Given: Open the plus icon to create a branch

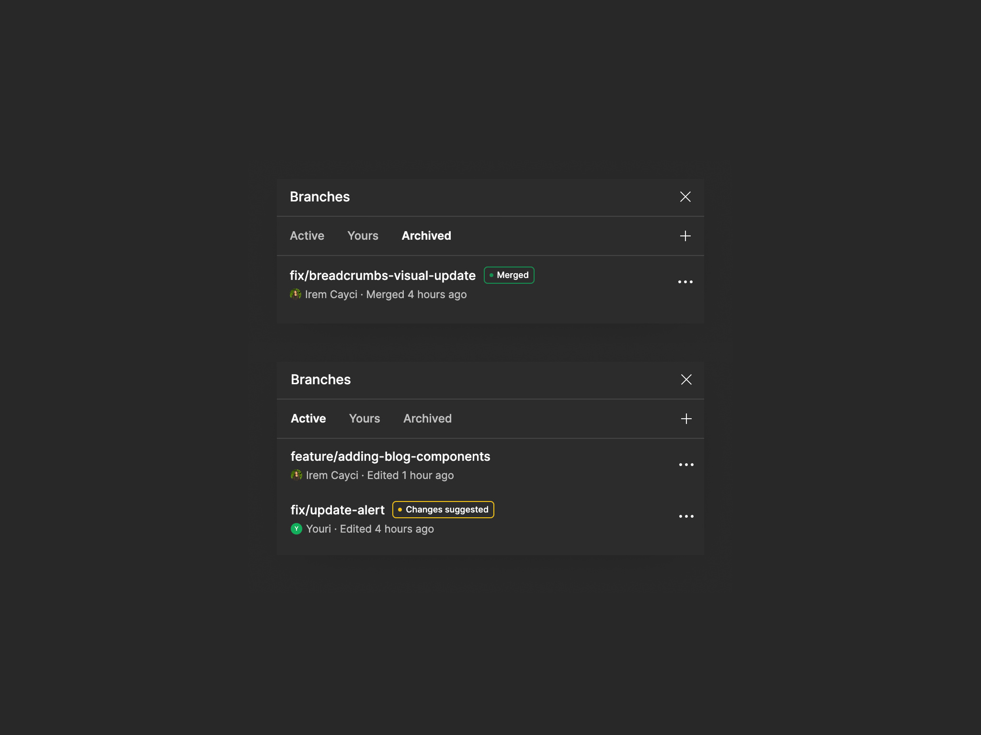Looking at the screenshot, I should click(x=685, y=235).
